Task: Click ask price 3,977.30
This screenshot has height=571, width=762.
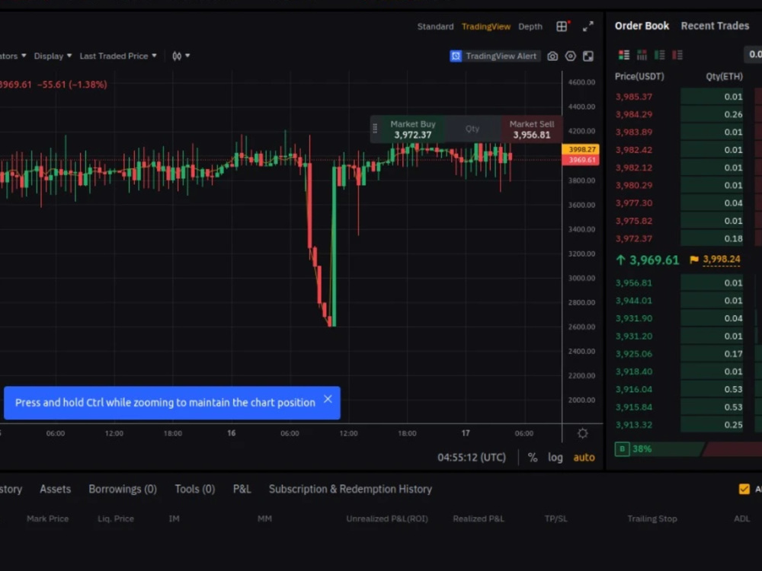Action: tap(634, 203)
